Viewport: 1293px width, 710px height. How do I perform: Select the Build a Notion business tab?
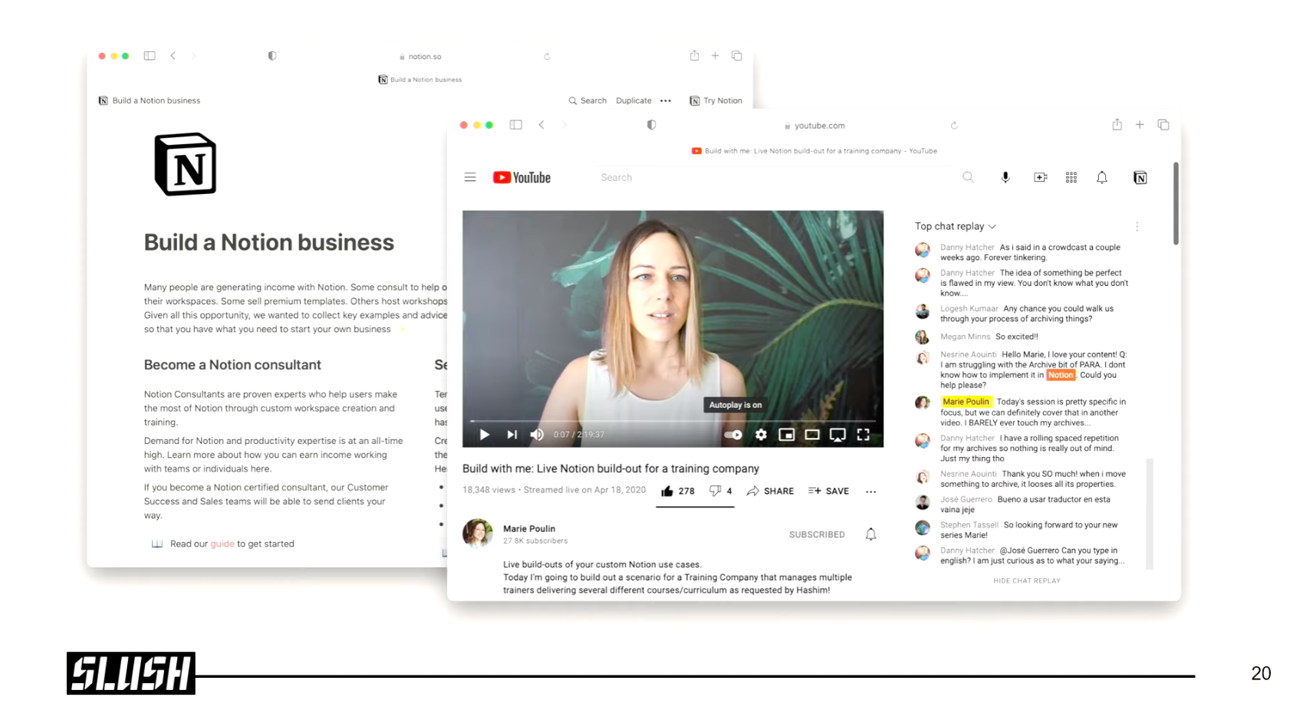tap(420, 80)
